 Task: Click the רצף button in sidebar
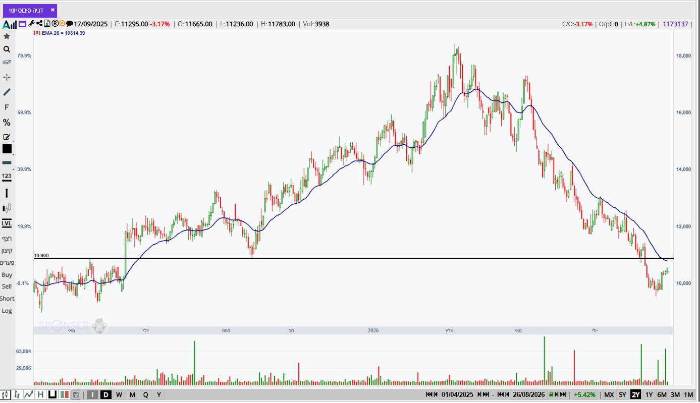coord(7,238)
